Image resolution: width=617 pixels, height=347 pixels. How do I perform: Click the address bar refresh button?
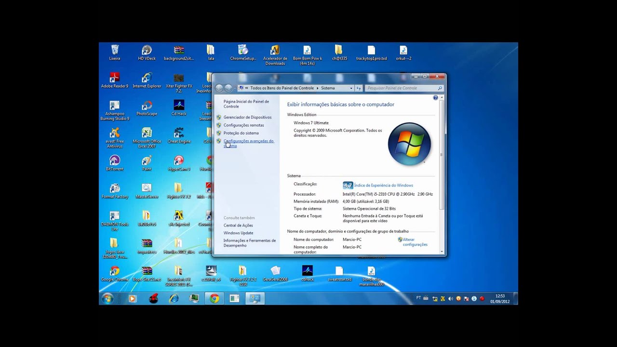359,88
